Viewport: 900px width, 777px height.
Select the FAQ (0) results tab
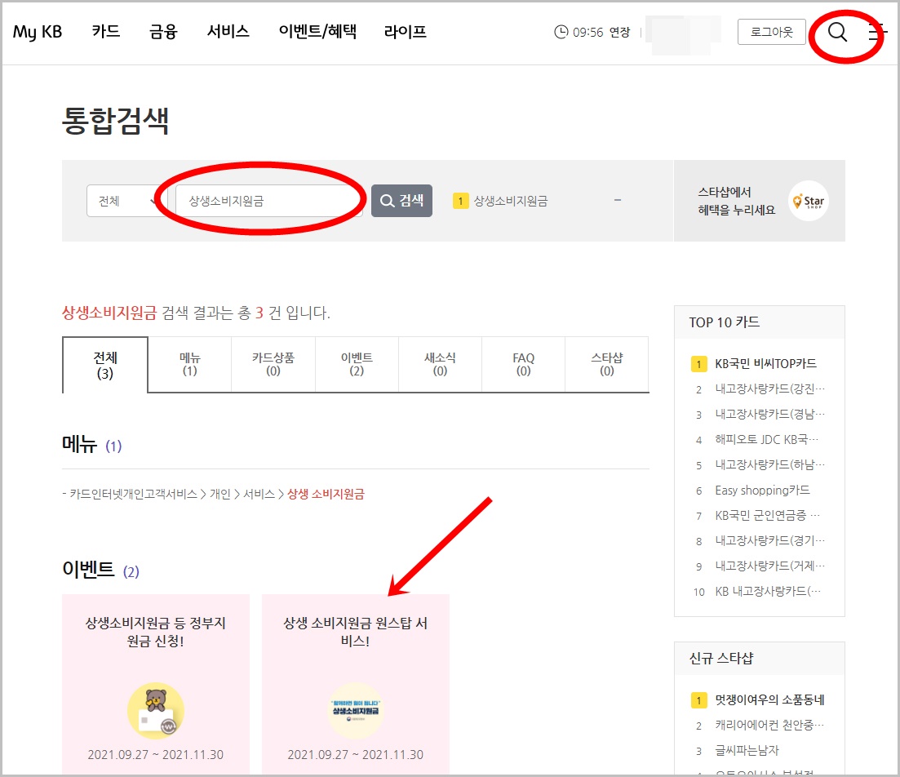point(523,364)
